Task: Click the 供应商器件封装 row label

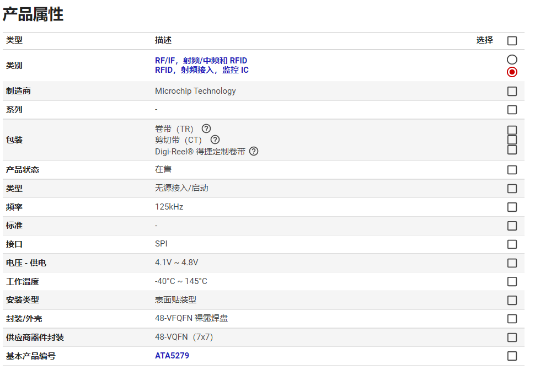Action: pos(35,337)
